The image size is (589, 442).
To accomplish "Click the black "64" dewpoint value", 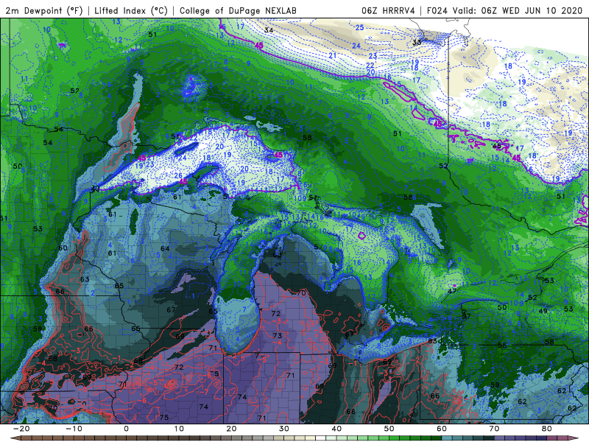I will pyautogui.click(x=165, y=248).
